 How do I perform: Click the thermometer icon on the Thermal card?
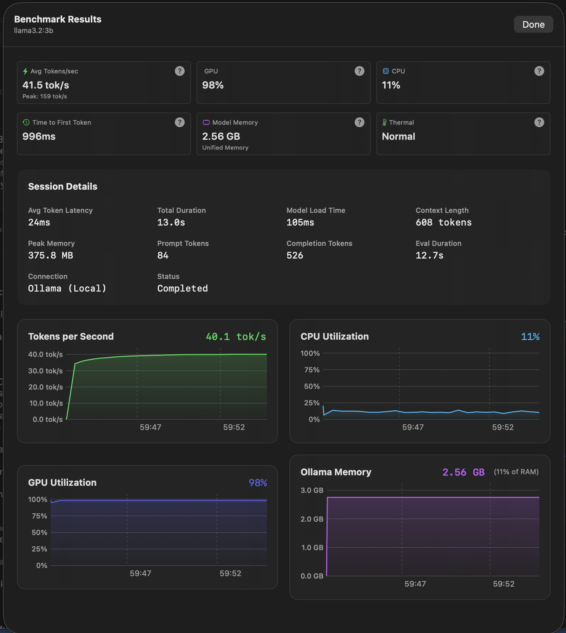[x=385, y=122]
